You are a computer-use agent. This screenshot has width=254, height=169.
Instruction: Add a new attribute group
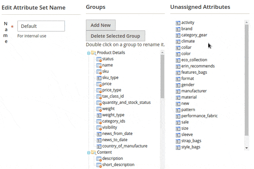pyautogui.click(x=100, y=25)
